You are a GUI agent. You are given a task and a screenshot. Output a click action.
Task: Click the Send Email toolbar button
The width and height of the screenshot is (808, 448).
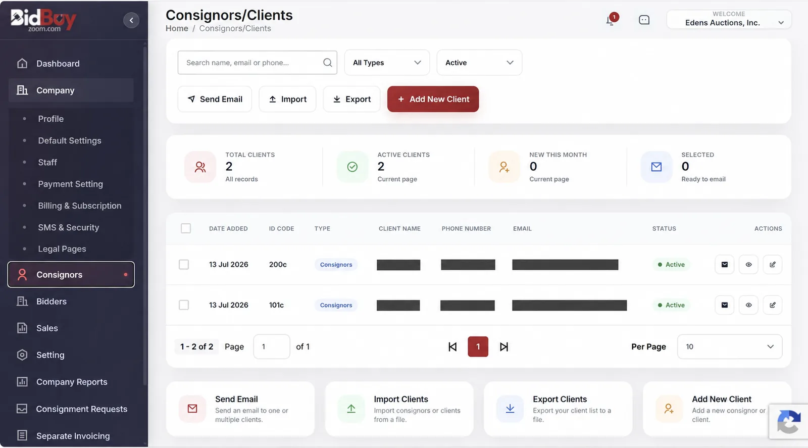[x=215, y=99]
